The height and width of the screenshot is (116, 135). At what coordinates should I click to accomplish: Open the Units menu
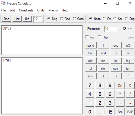pyautogui.click(x=41, y=10)
